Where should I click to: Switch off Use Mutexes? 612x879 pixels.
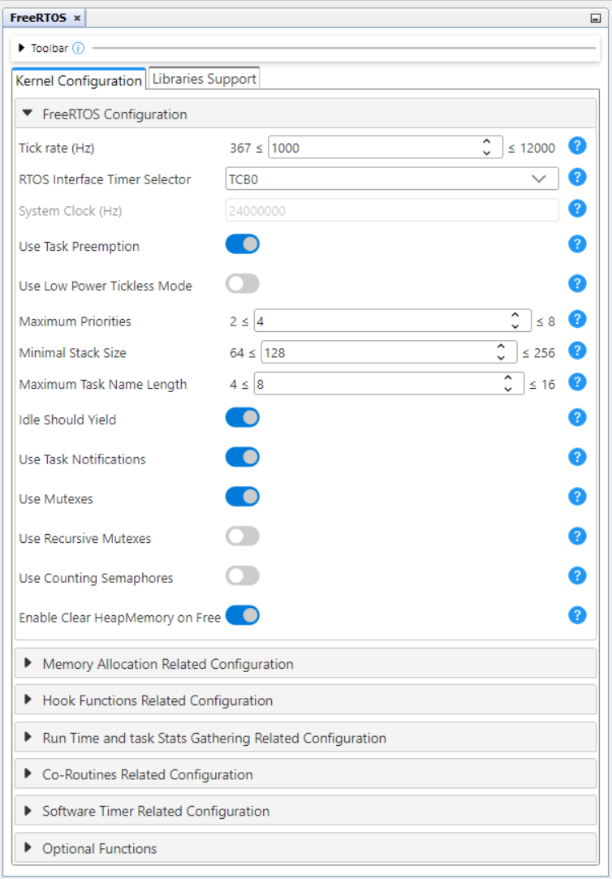[x=243, y=497]
